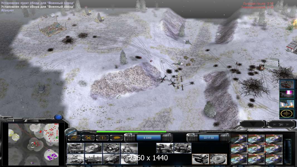Click the green power level bar
This screenshot has height=167, width=297.
click(131, 132)
